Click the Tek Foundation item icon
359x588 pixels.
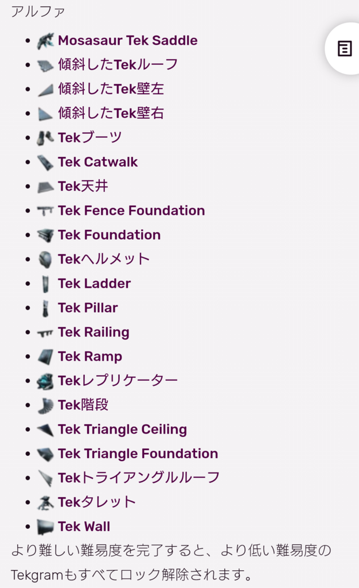click(45, 235)
